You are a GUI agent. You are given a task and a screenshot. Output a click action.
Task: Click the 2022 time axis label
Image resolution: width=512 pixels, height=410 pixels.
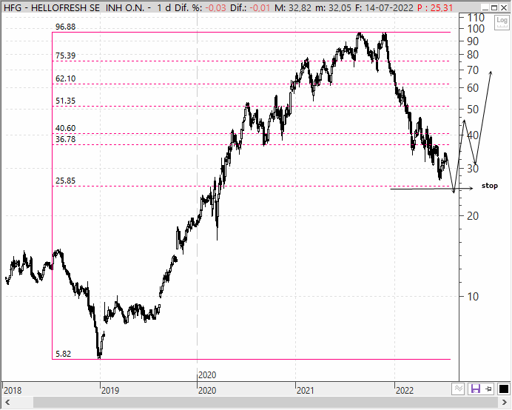[x=404, y=391]
